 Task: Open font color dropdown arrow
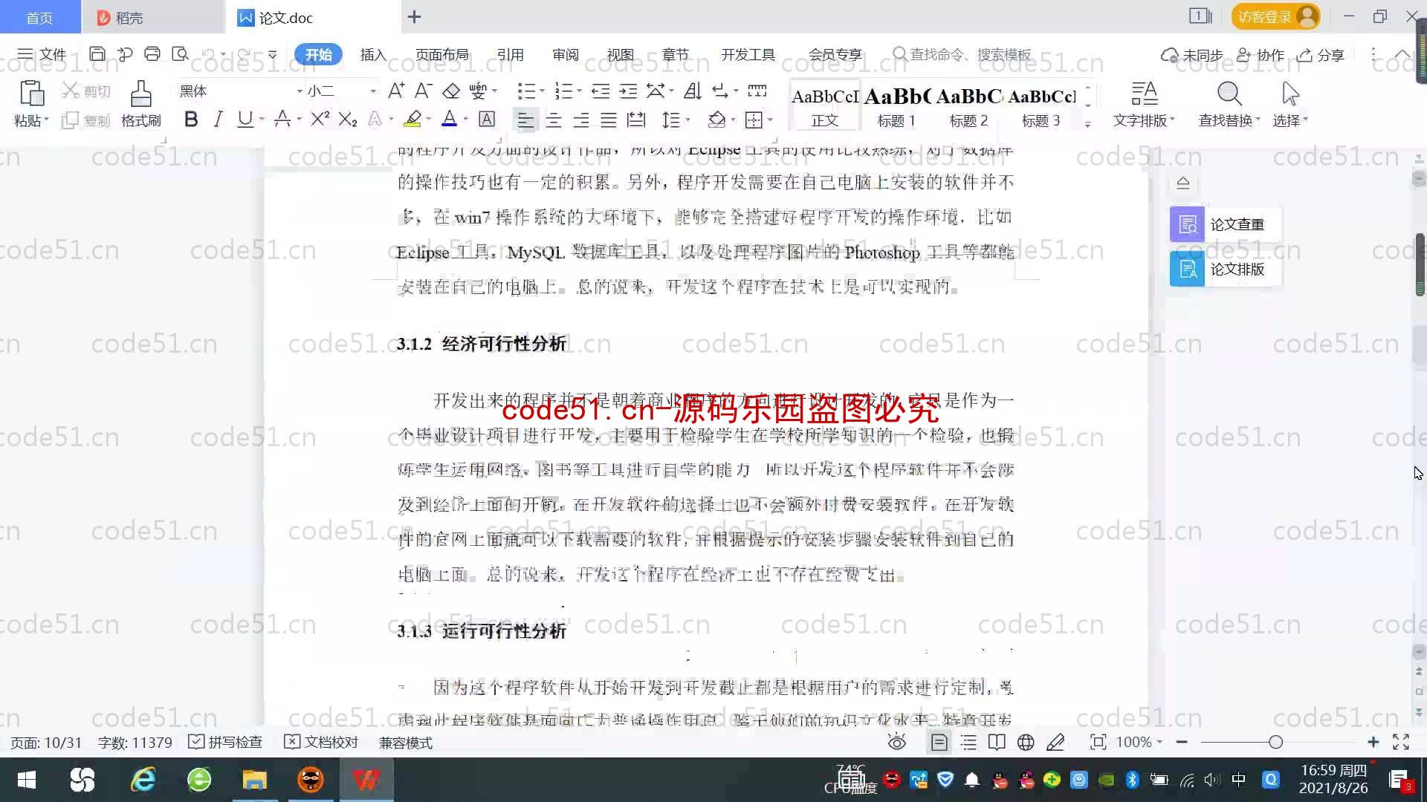click(x=466, y=119)
